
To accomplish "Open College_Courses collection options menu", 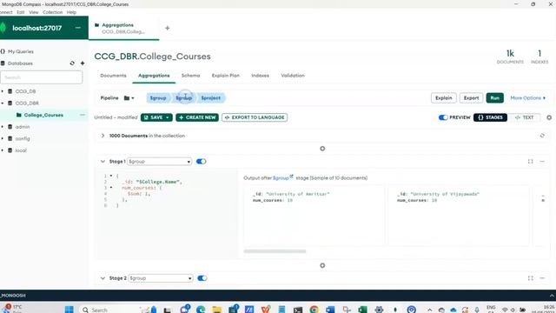I will 83,115.
